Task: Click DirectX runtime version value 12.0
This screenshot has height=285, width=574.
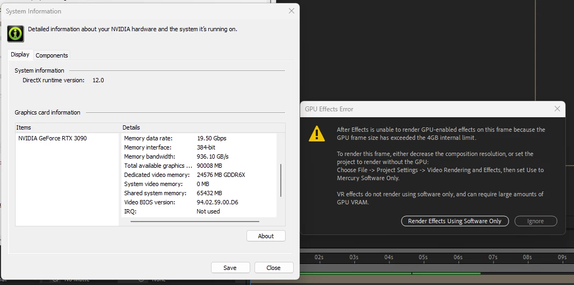Action: 98,80
